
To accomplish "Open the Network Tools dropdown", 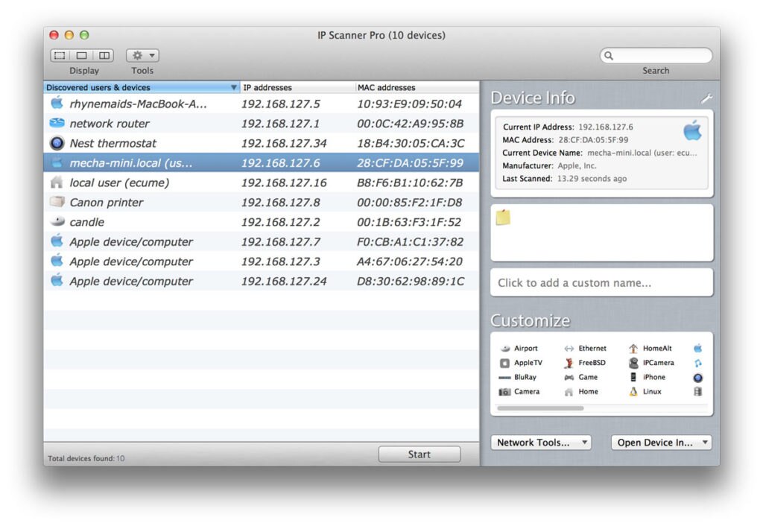I will [542, 442].
